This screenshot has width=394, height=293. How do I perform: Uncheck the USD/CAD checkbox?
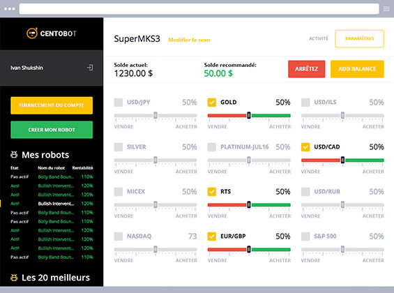pos(305,147)
